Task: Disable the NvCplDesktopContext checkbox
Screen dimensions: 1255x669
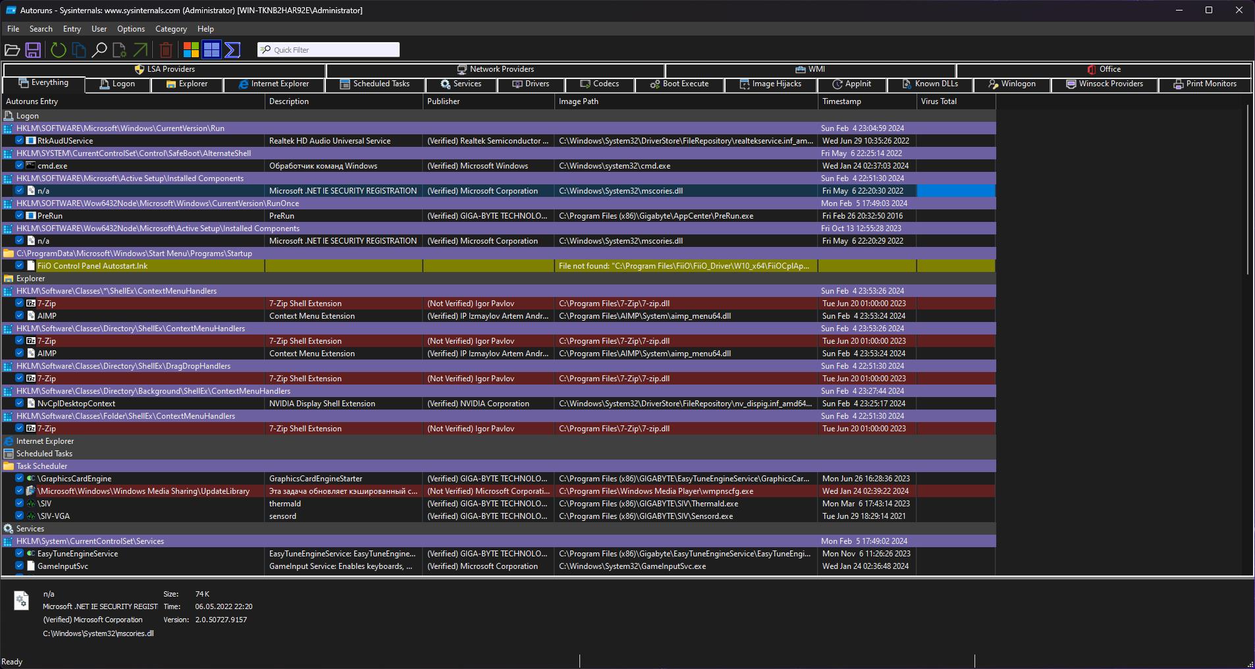Action: point(20,404)
